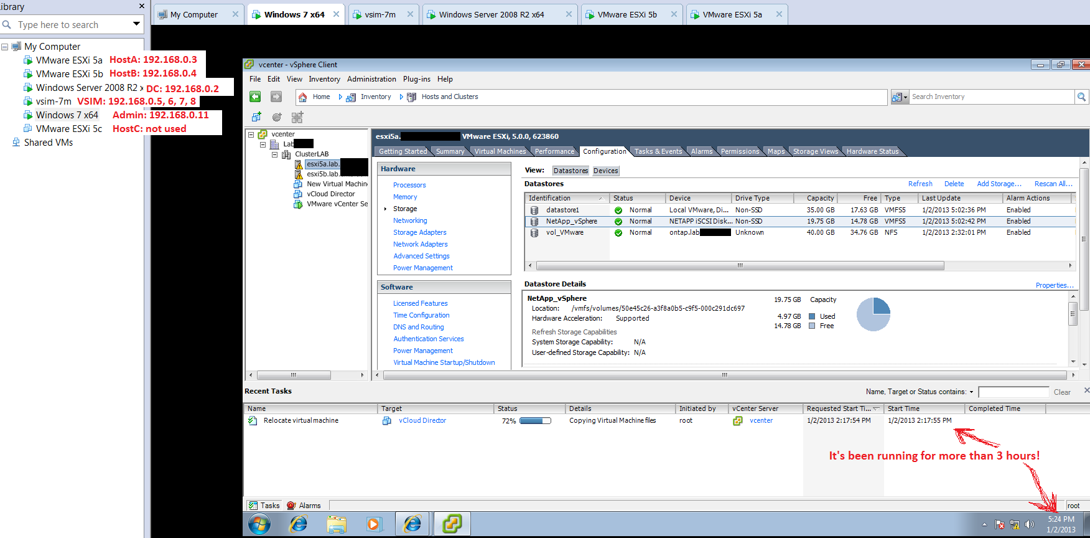Open the Networking hardware link
Screen dimensions: 1090x538
(410, 220)
